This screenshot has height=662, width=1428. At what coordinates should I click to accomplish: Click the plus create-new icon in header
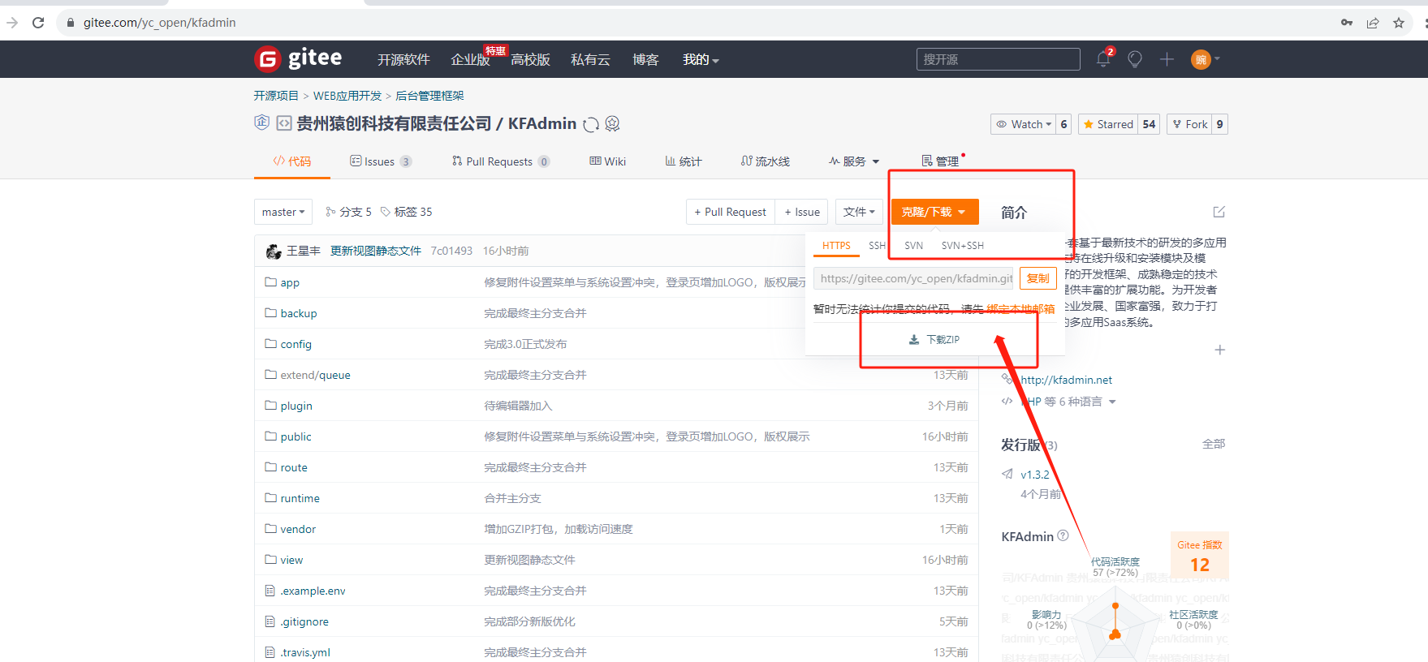(x=1167, y=59)
